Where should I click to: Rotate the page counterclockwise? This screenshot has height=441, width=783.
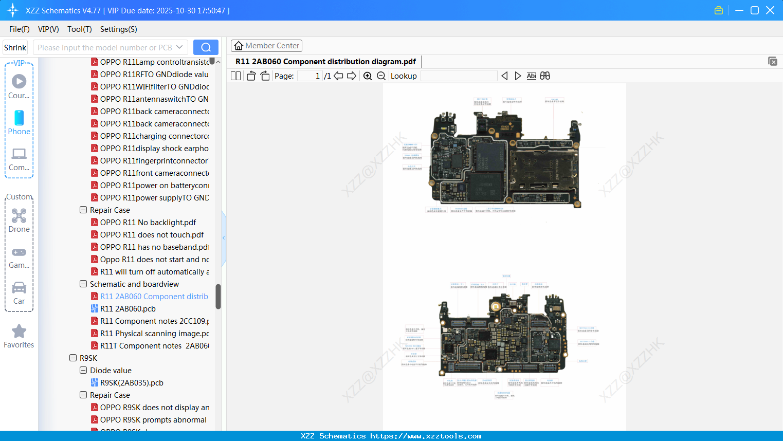pos(251,76)
